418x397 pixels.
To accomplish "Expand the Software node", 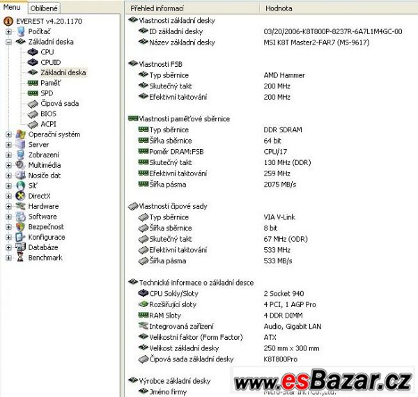I will click(x=8, y=217).
